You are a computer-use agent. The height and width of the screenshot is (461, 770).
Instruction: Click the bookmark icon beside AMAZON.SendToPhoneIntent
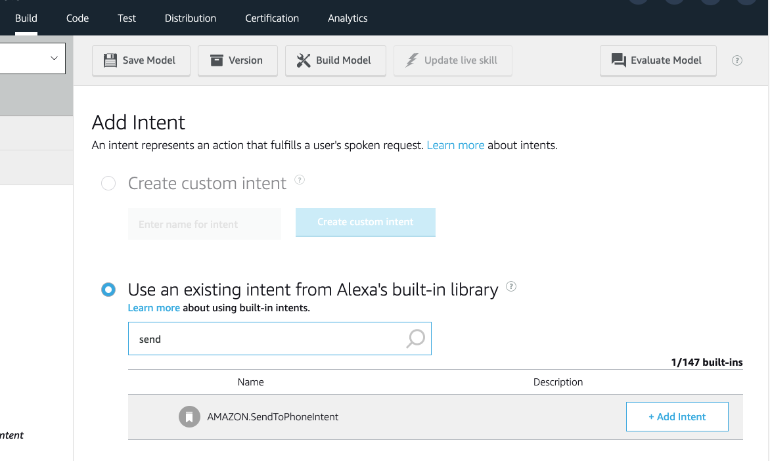[x=189, y=417]
